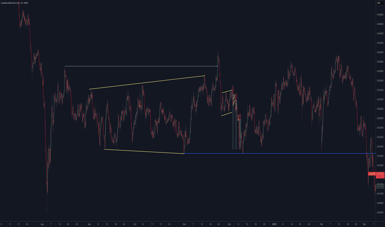This screenshot has height=227, width=385.
Task: Click the Nov label on the time axis
Action: tap(184, 224)
